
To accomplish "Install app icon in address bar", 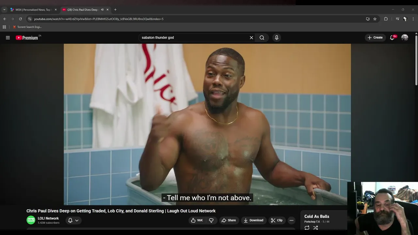I will click(x=368, y=19).
